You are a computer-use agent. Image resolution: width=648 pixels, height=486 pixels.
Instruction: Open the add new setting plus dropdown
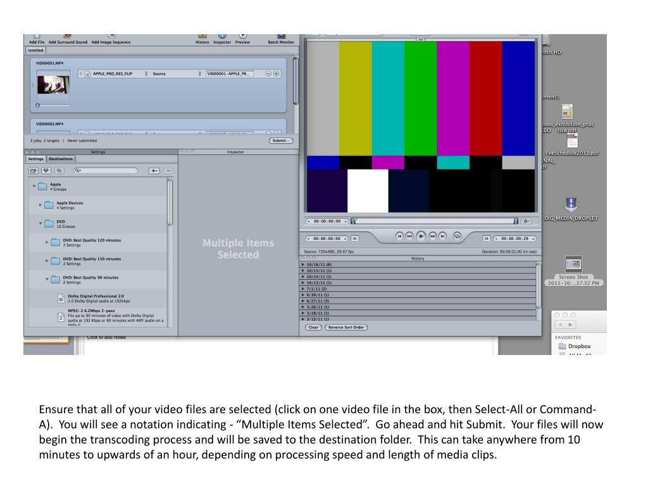[154, 171]
